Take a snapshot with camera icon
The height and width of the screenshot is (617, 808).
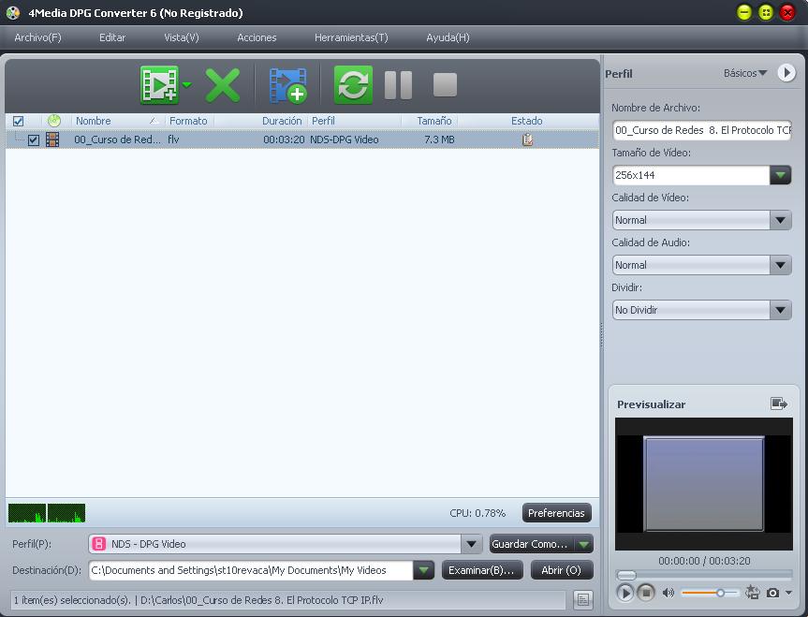click(x=772, y=593)
